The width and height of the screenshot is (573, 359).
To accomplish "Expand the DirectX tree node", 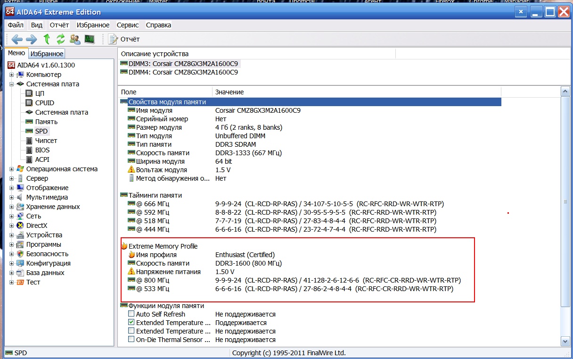I will [12, 225].
